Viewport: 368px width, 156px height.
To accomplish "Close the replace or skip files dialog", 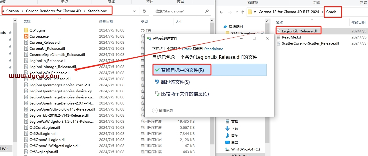I will (x=267, y=38).
